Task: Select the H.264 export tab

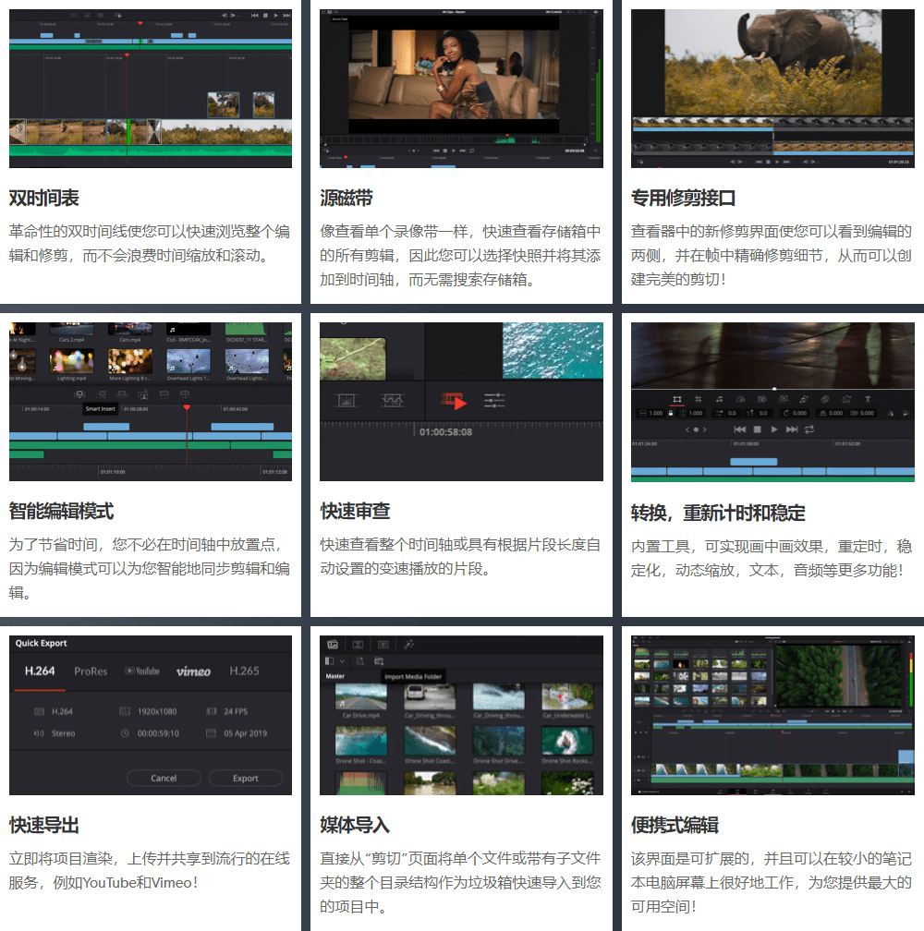Action: (39, 671)
